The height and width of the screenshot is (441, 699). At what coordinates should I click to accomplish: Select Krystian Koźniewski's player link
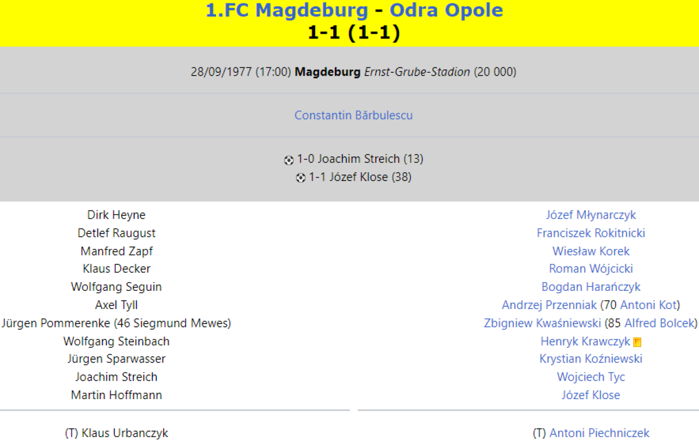591,359
